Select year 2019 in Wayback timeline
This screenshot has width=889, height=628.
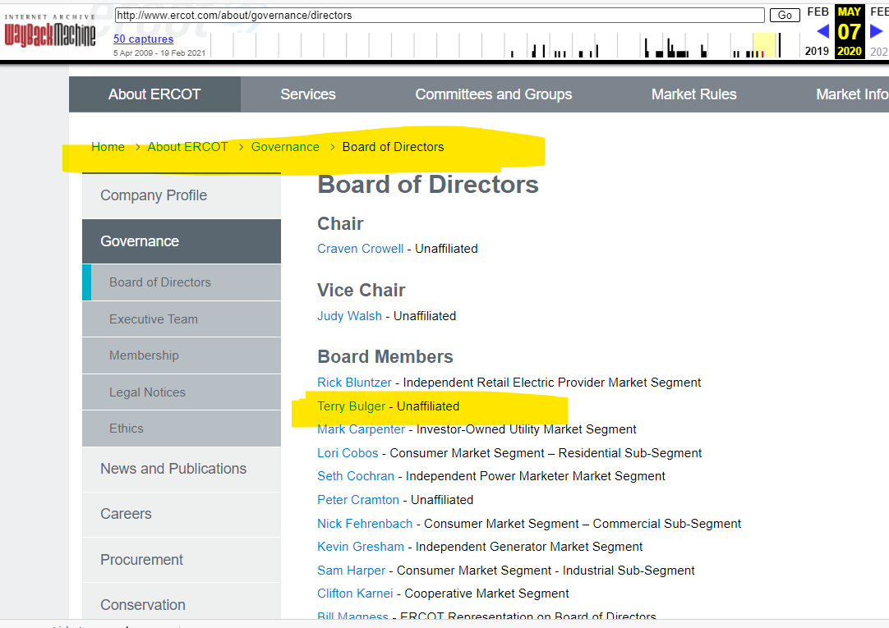click(x=817, y=51)
